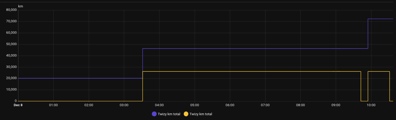Click the Dec 8 date label on the time axis
The image size is (396, 120).
click(x=18, y=105)
